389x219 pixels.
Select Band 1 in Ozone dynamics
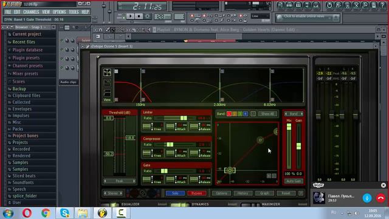click(x=229, y=114)
